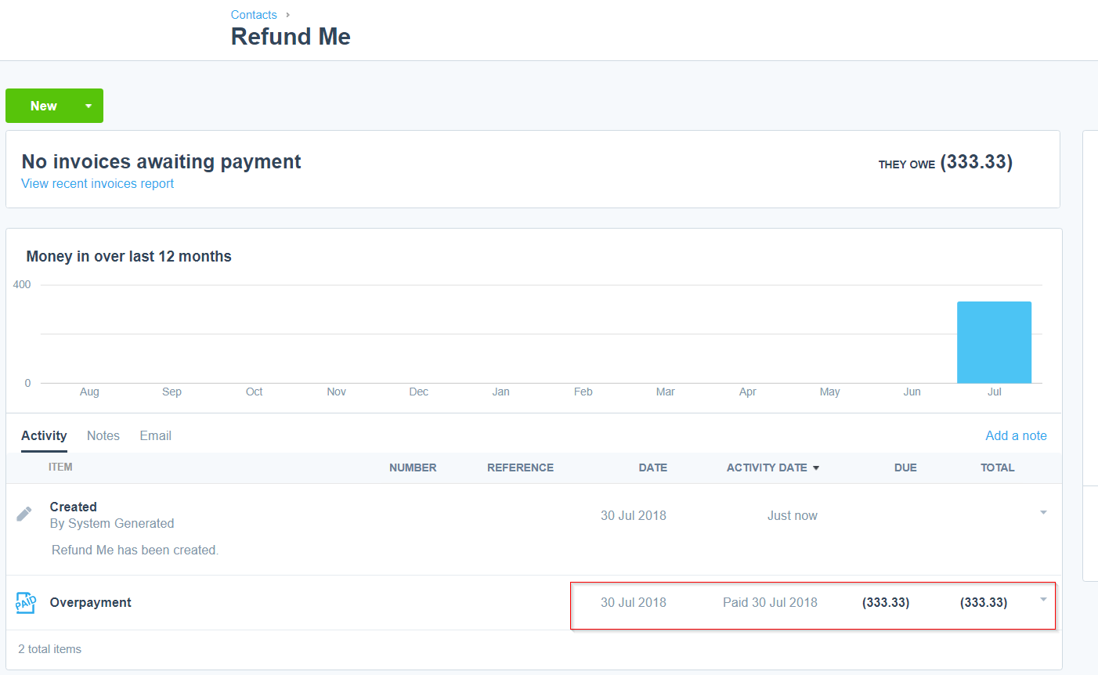Sort by the Due column header
1098x675 pixels.
click(905, 468)
